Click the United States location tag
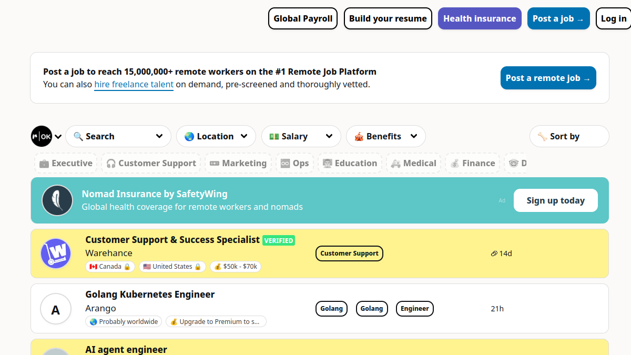631x355 pixels. click(x=172, y=267)
